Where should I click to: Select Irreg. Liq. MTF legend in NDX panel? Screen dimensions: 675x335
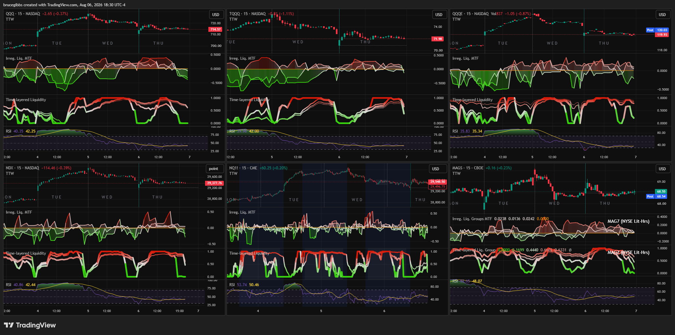(x=19, y=212)
